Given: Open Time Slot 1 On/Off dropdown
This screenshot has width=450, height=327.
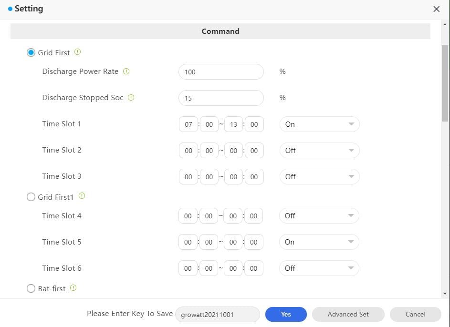Looking at the screenshot, I should click(319, 124).
